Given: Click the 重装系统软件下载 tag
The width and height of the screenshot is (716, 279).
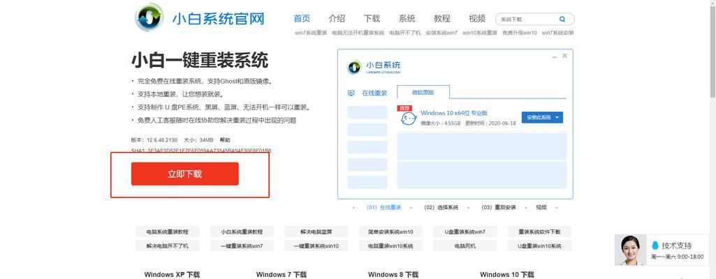Looking at the screenshot, I should tap(539, 232).
